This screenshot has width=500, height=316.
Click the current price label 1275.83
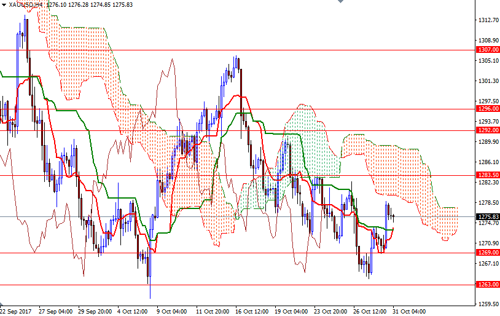(x=488, y=217)
